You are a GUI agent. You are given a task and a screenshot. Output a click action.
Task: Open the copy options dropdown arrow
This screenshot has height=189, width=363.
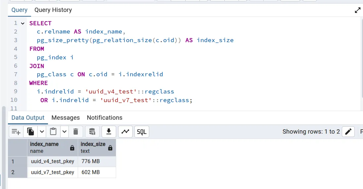click(x=42, y=132)
